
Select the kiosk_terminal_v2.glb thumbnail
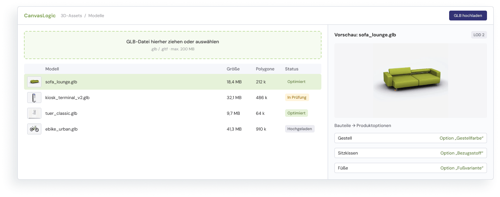pyautogui.click(x=34, y=98)
